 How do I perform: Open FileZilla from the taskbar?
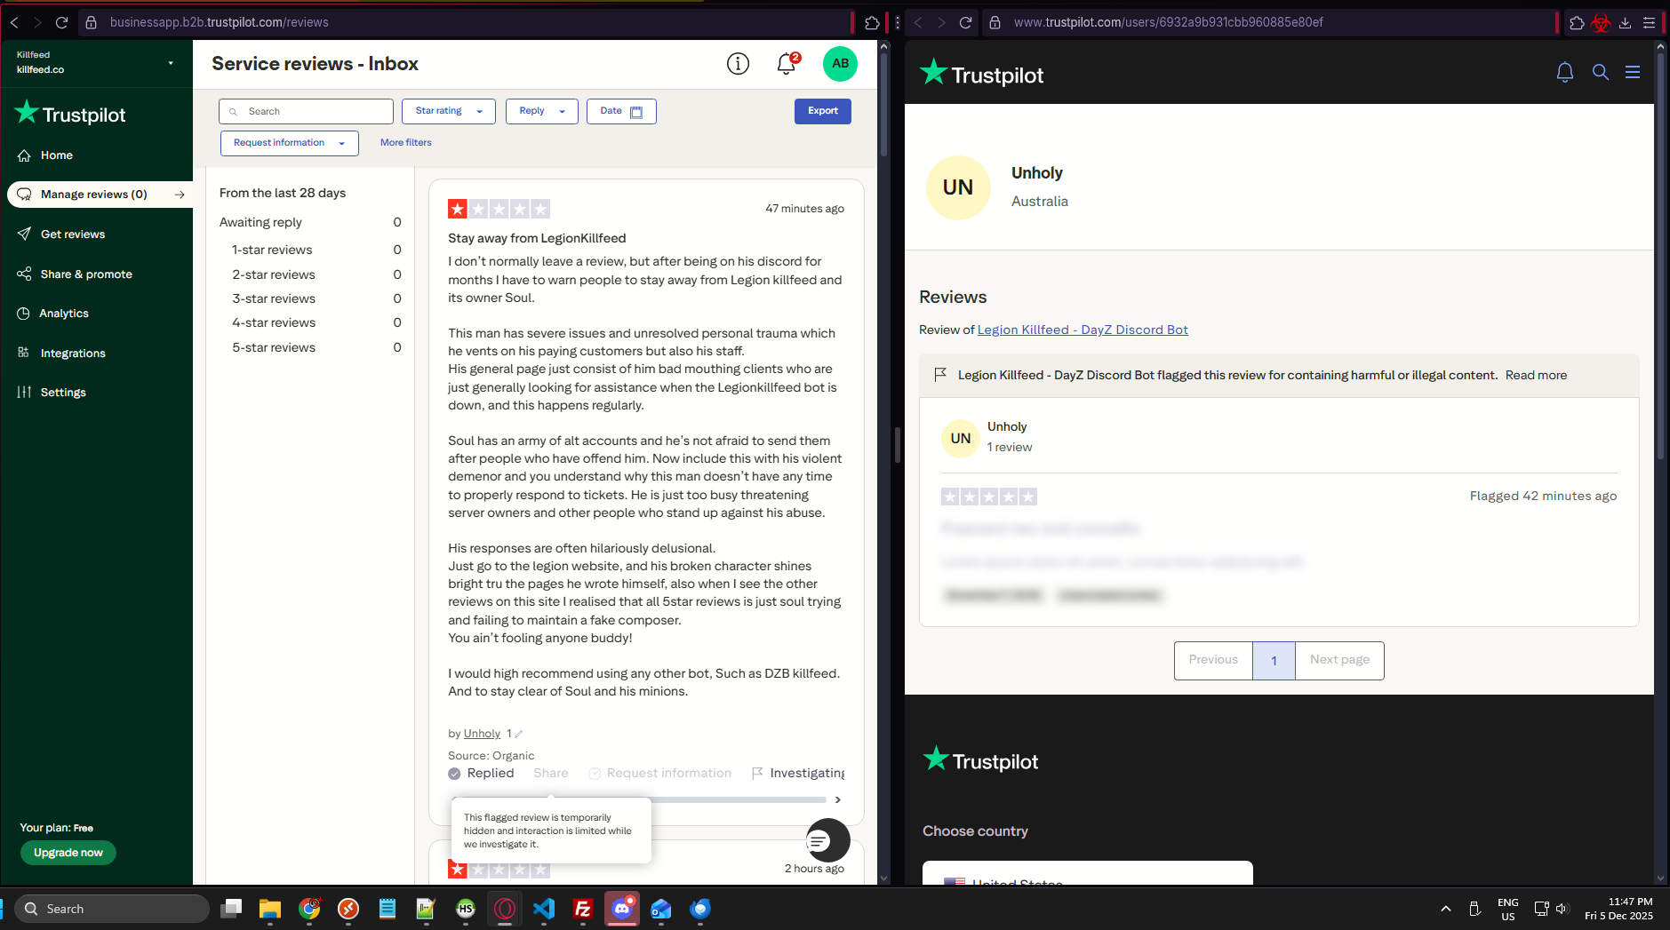click(583, 909)
